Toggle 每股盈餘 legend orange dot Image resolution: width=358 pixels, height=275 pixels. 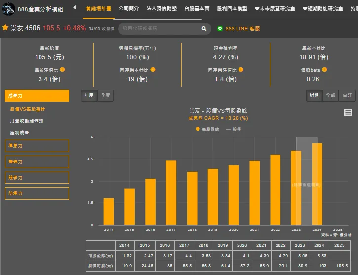coord(198,129)
